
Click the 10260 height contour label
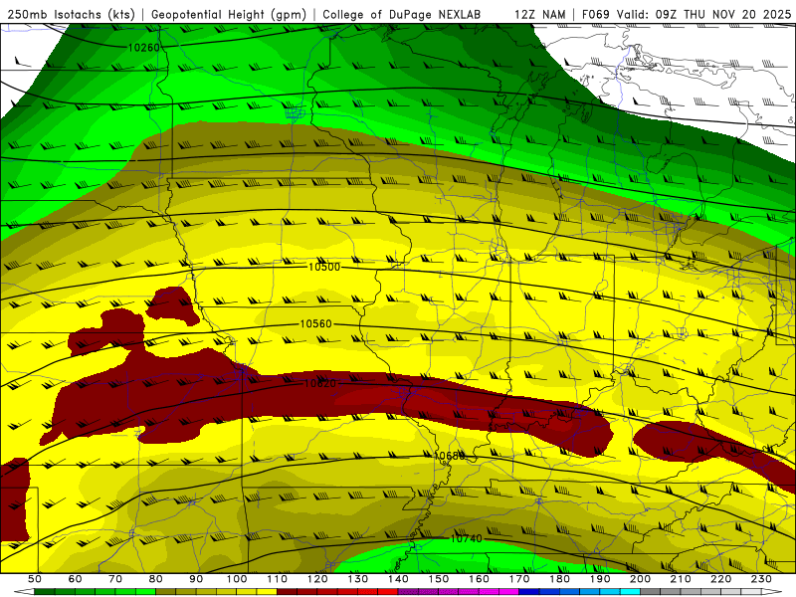coord(143,48)
